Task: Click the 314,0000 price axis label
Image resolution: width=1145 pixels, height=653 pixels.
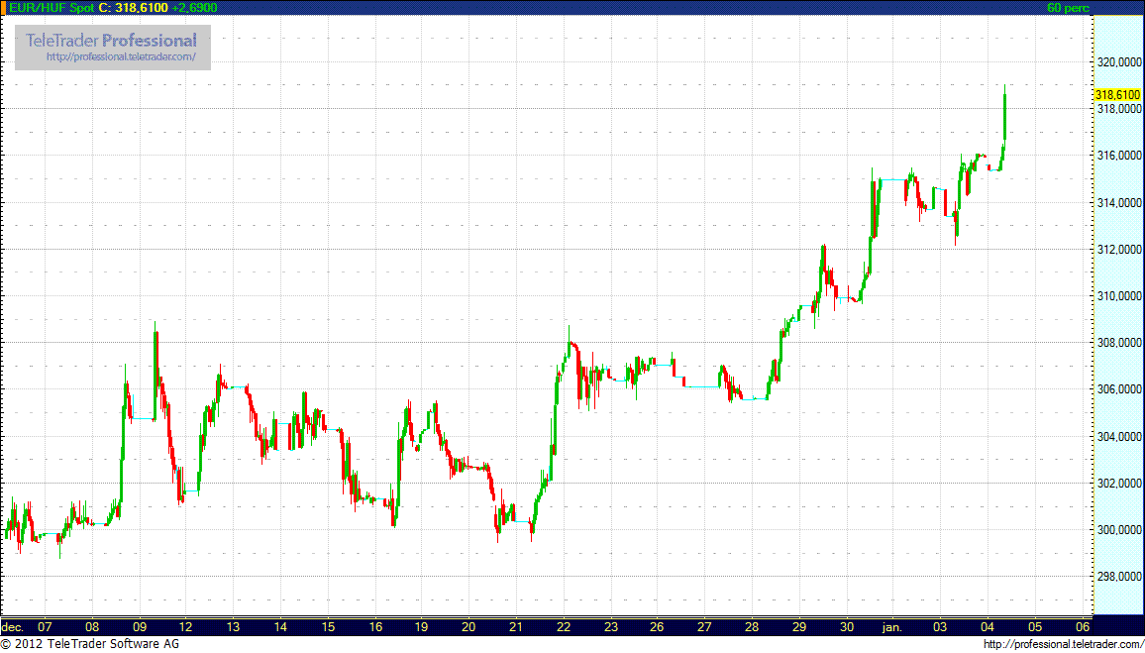Action: coord(1121,202)
